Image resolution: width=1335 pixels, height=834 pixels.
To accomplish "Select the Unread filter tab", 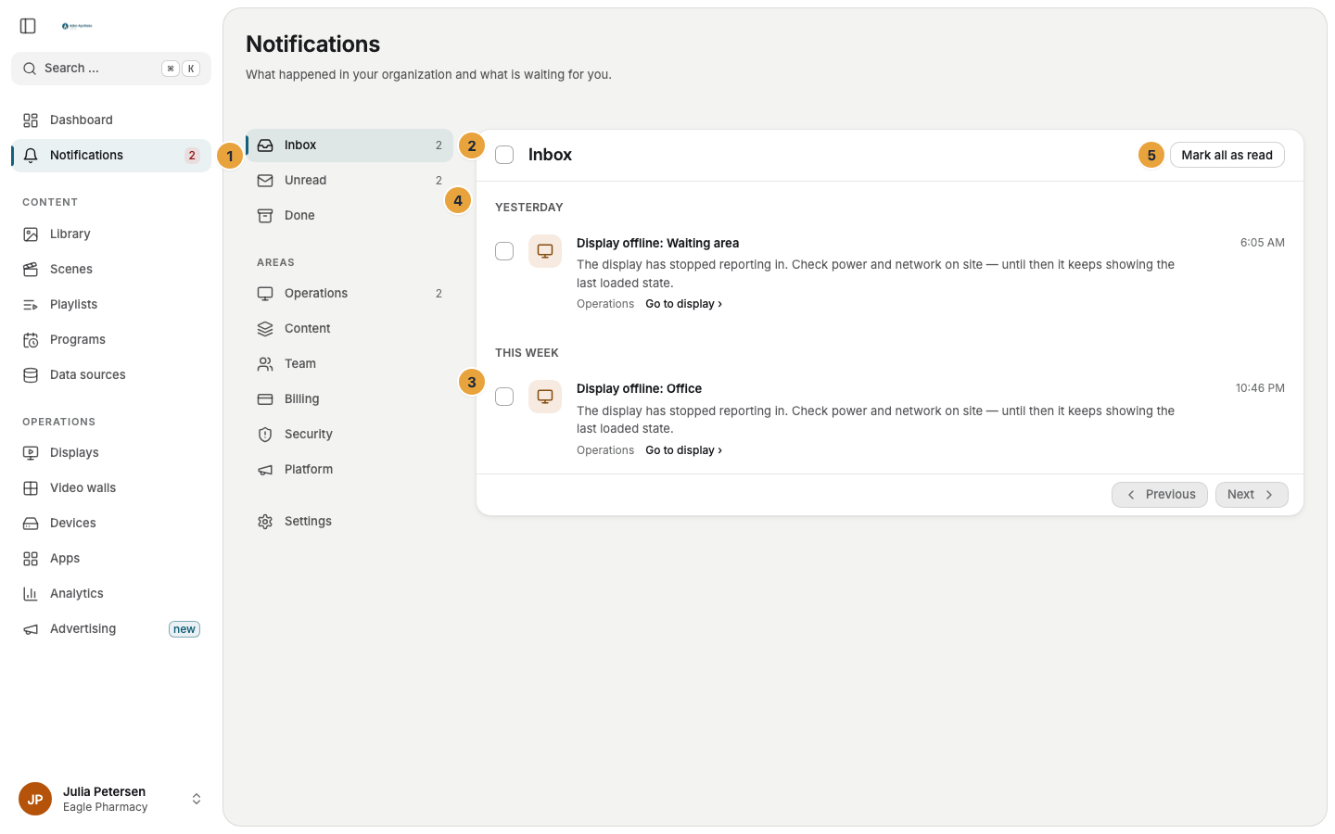I will (350, 181).
